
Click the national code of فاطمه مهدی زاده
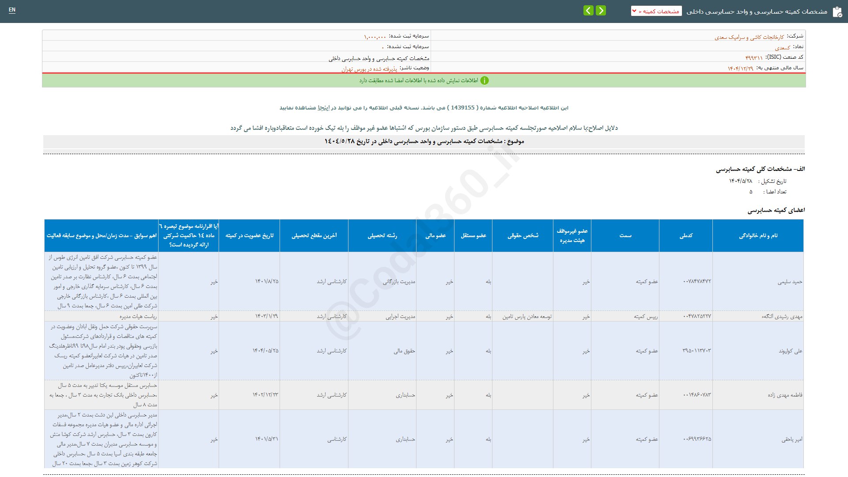697,395
